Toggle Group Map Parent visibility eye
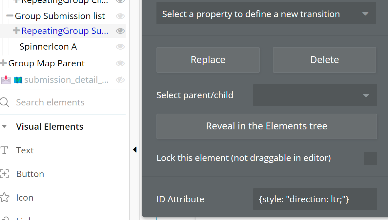This screenshot has height=220, width=388. click(x=120, y=63)
